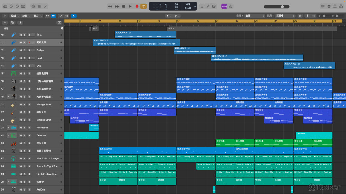Select the 真实人声#08 audio region

[x=145, y=35]
